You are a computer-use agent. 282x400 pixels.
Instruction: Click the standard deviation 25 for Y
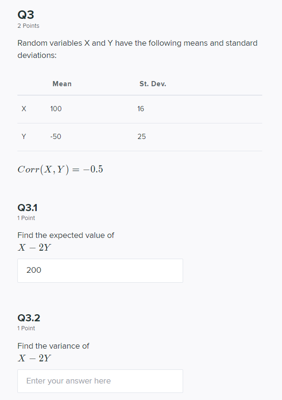point(141,137)
